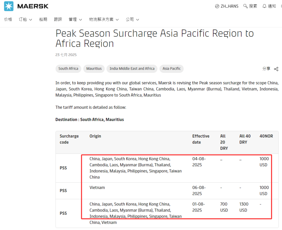Click the Vietnam origin cell
This screenshot has height=230, width=282.
(x=97, y=187)
